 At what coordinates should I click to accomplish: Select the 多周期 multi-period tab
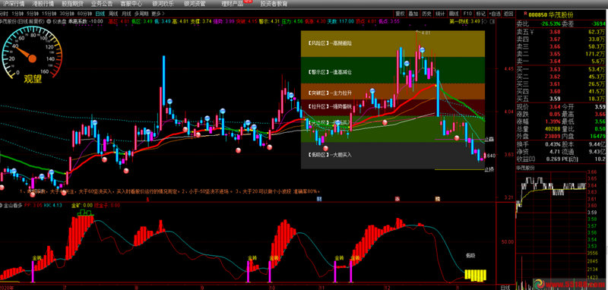coord(141,13)
